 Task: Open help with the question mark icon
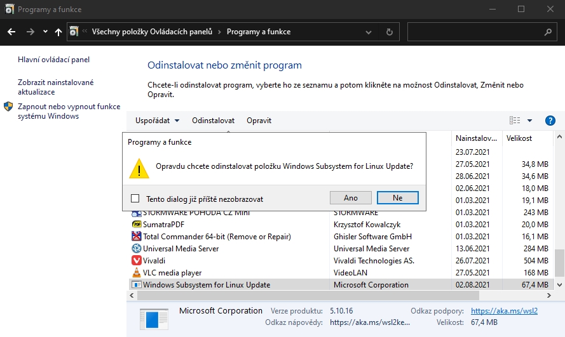coord(550,121)
